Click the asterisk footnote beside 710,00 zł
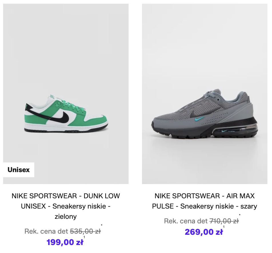 pyautogui.click(x=240, y=215)
